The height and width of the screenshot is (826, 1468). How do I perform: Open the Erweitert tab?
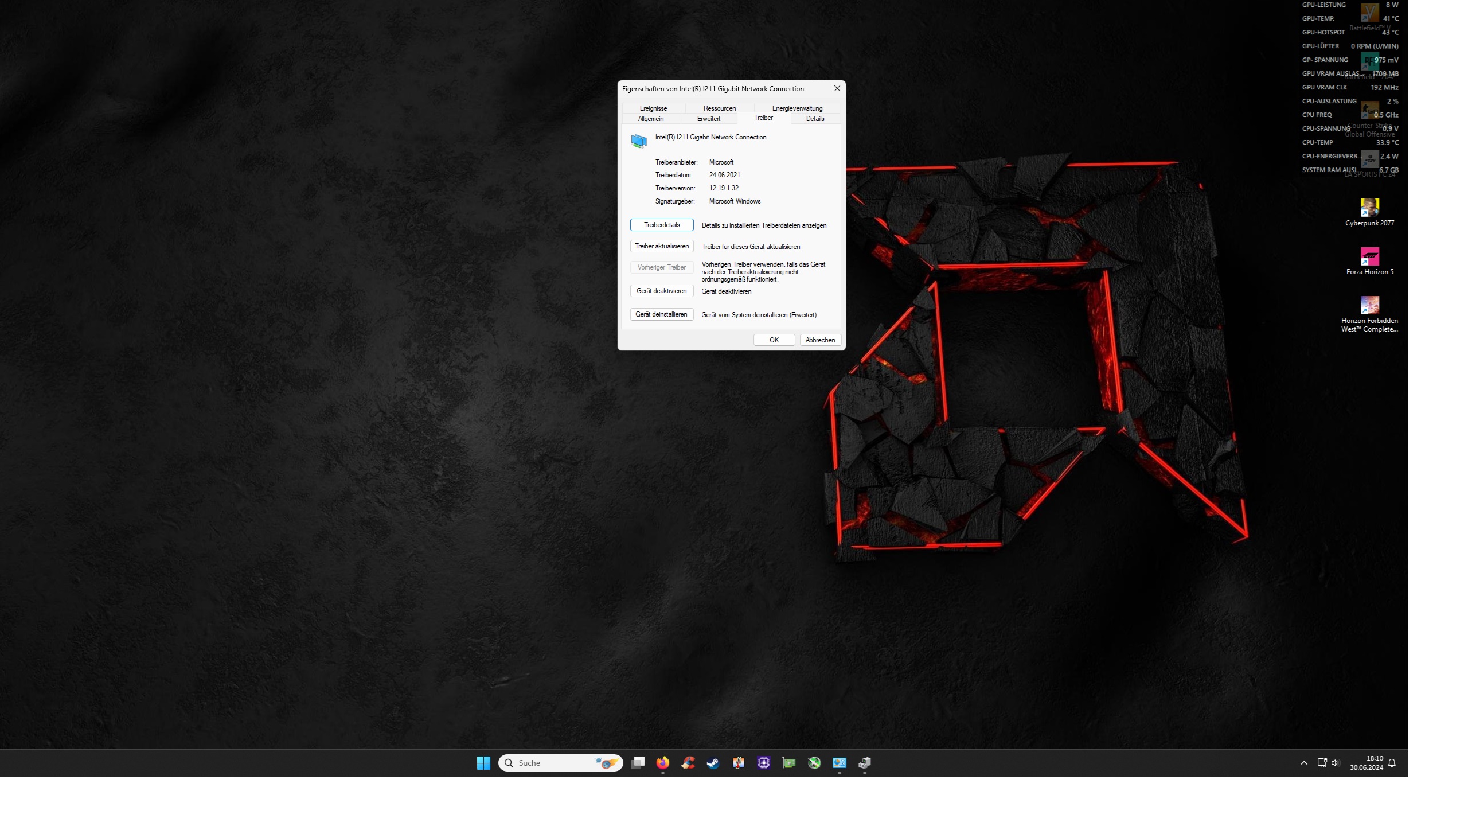point(709,119)
